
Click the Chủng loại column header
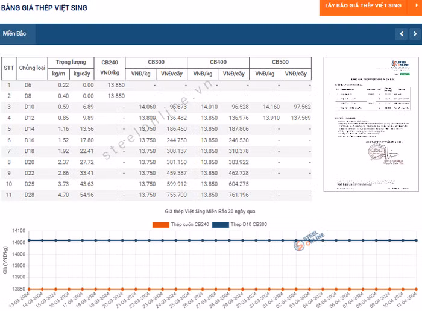33,68
